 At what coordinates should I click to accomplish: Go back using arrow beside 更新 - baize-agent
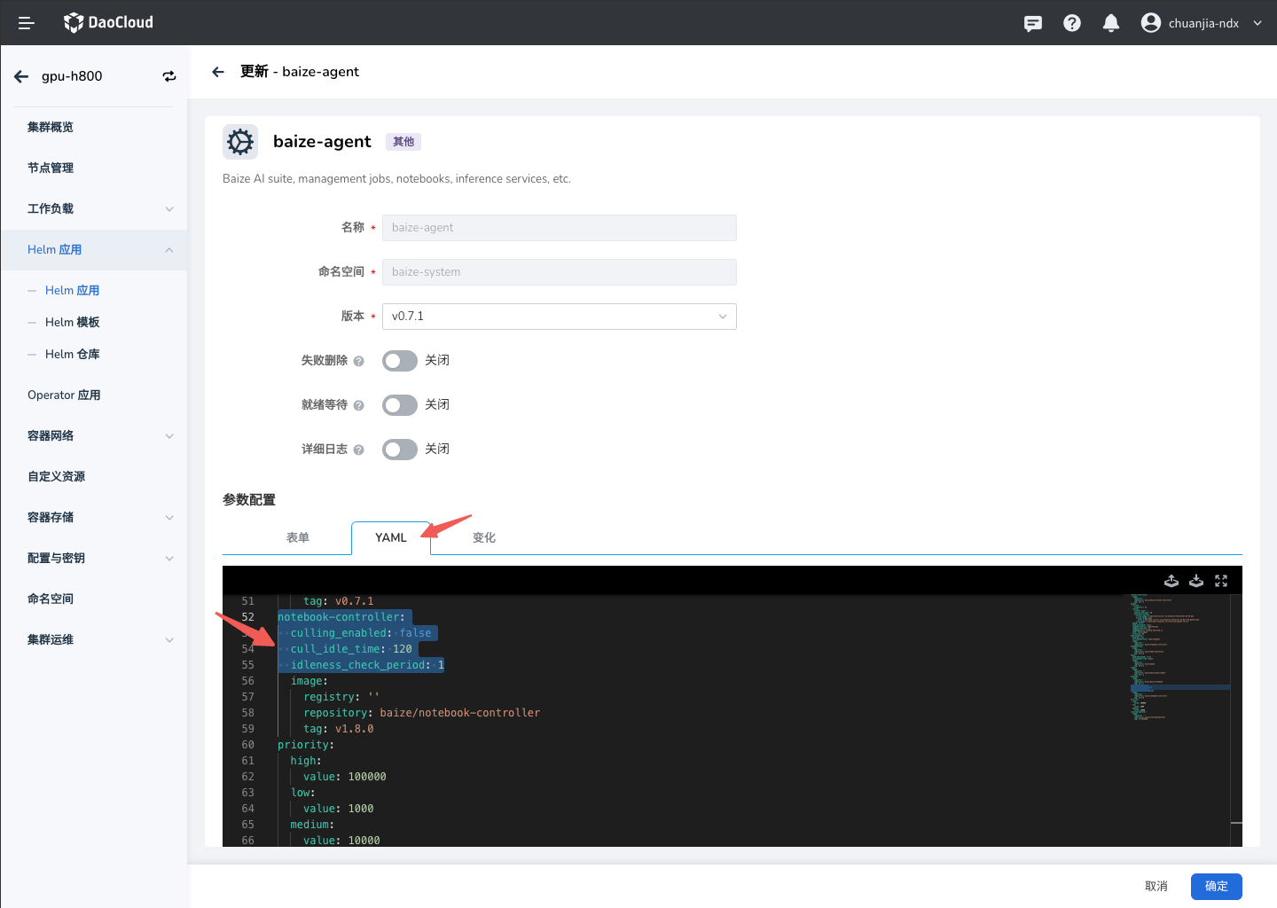tap(218, 72)
